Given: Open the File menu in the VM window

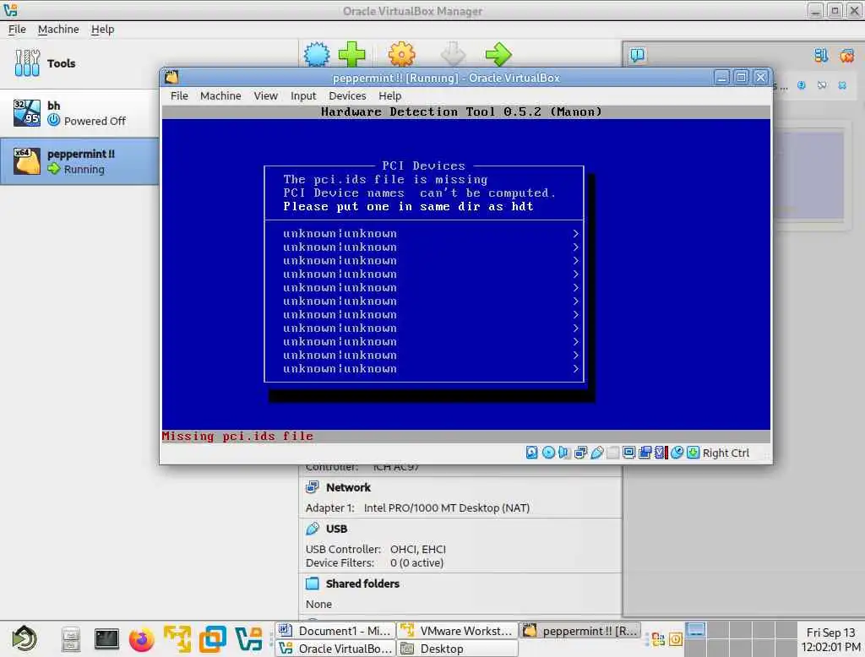Looking at the screenshot, I should (179, 96).
